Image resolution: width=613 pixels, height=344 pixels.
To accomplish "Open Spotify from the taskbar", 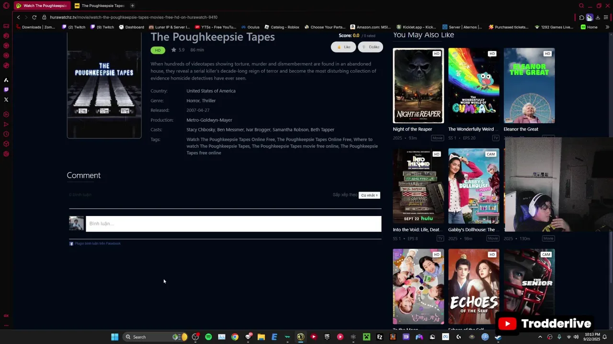I will (208, 337).
